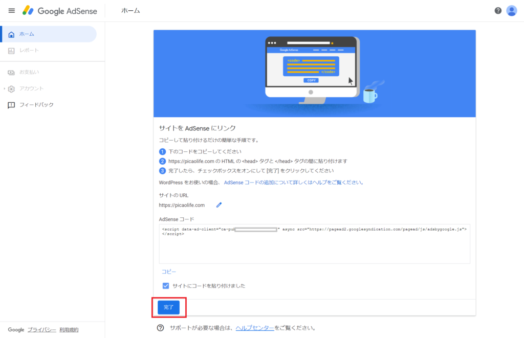Open the hamburger main menu
Image resolution: width=524 pixels, height=338 pixels.
pos(11,11)
